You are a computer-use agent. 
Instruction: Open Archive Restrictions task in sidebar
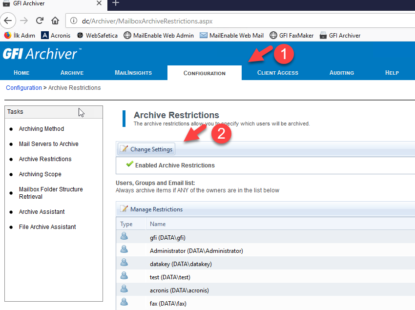coord(45,159)
